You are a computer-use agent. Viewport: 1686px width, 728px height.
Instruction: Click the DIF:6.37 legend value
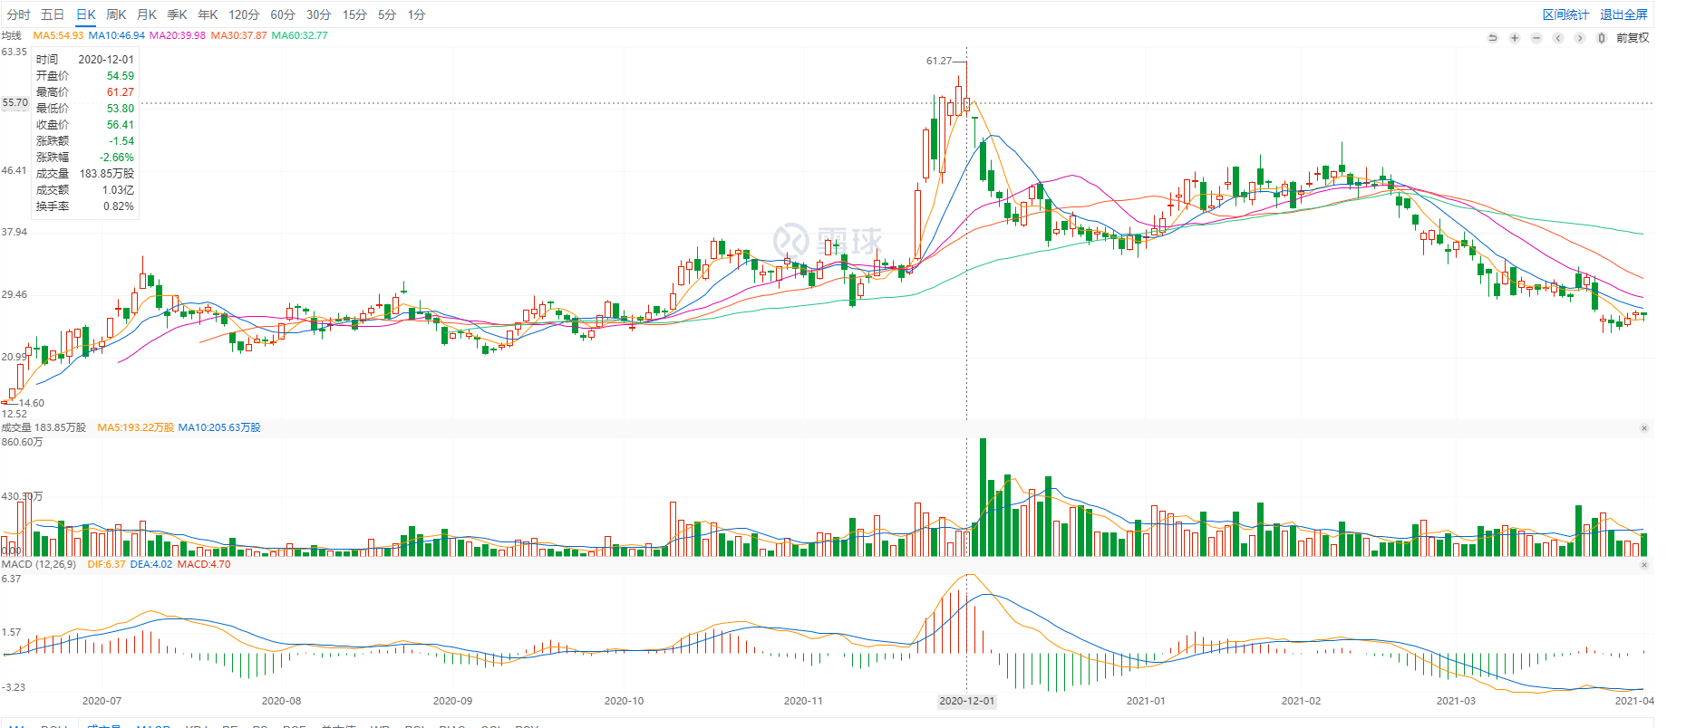click(106, 564)
